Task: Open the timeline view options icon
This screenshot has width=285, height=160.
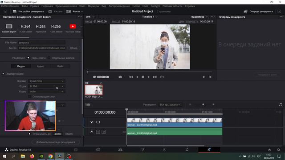Action: (x=88, y=104)
